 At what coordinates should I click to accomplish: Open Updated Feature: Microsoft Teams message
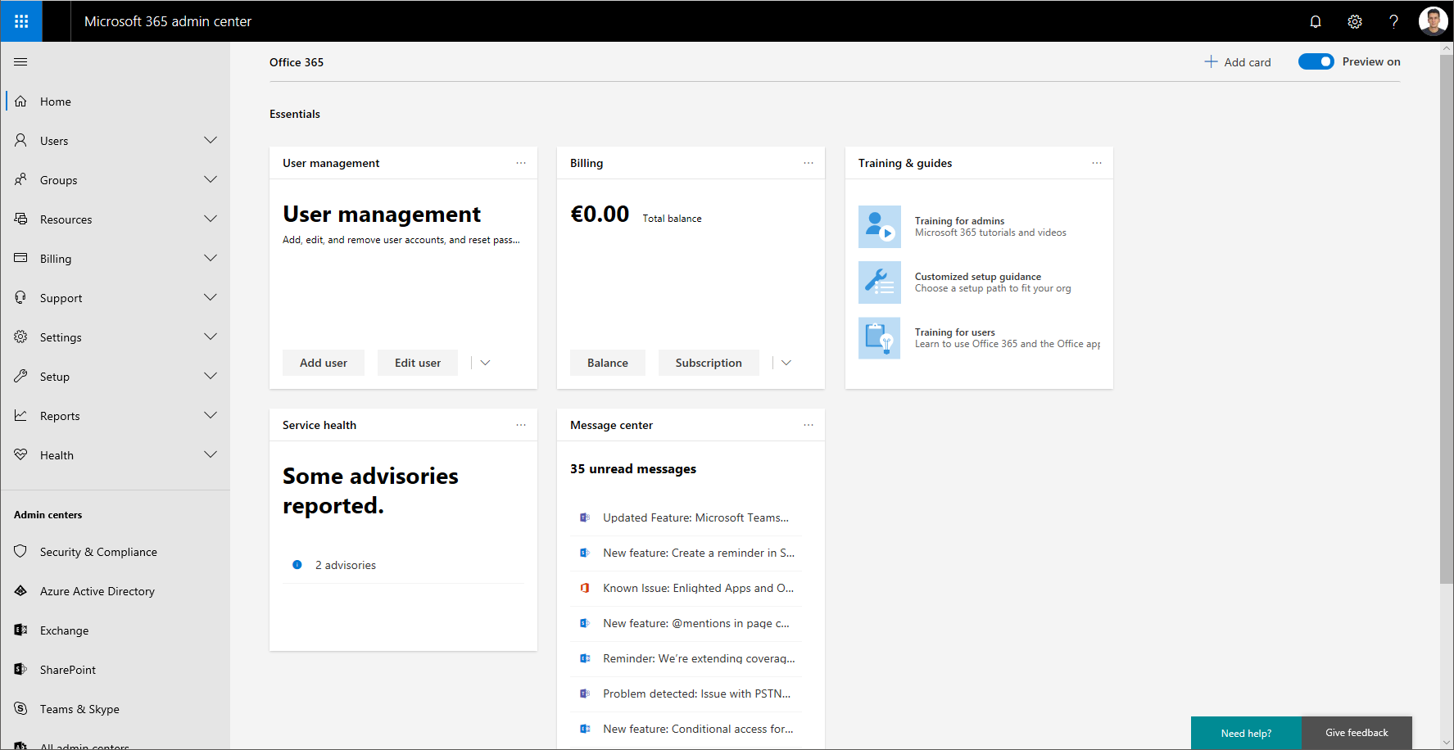point(686,517)
